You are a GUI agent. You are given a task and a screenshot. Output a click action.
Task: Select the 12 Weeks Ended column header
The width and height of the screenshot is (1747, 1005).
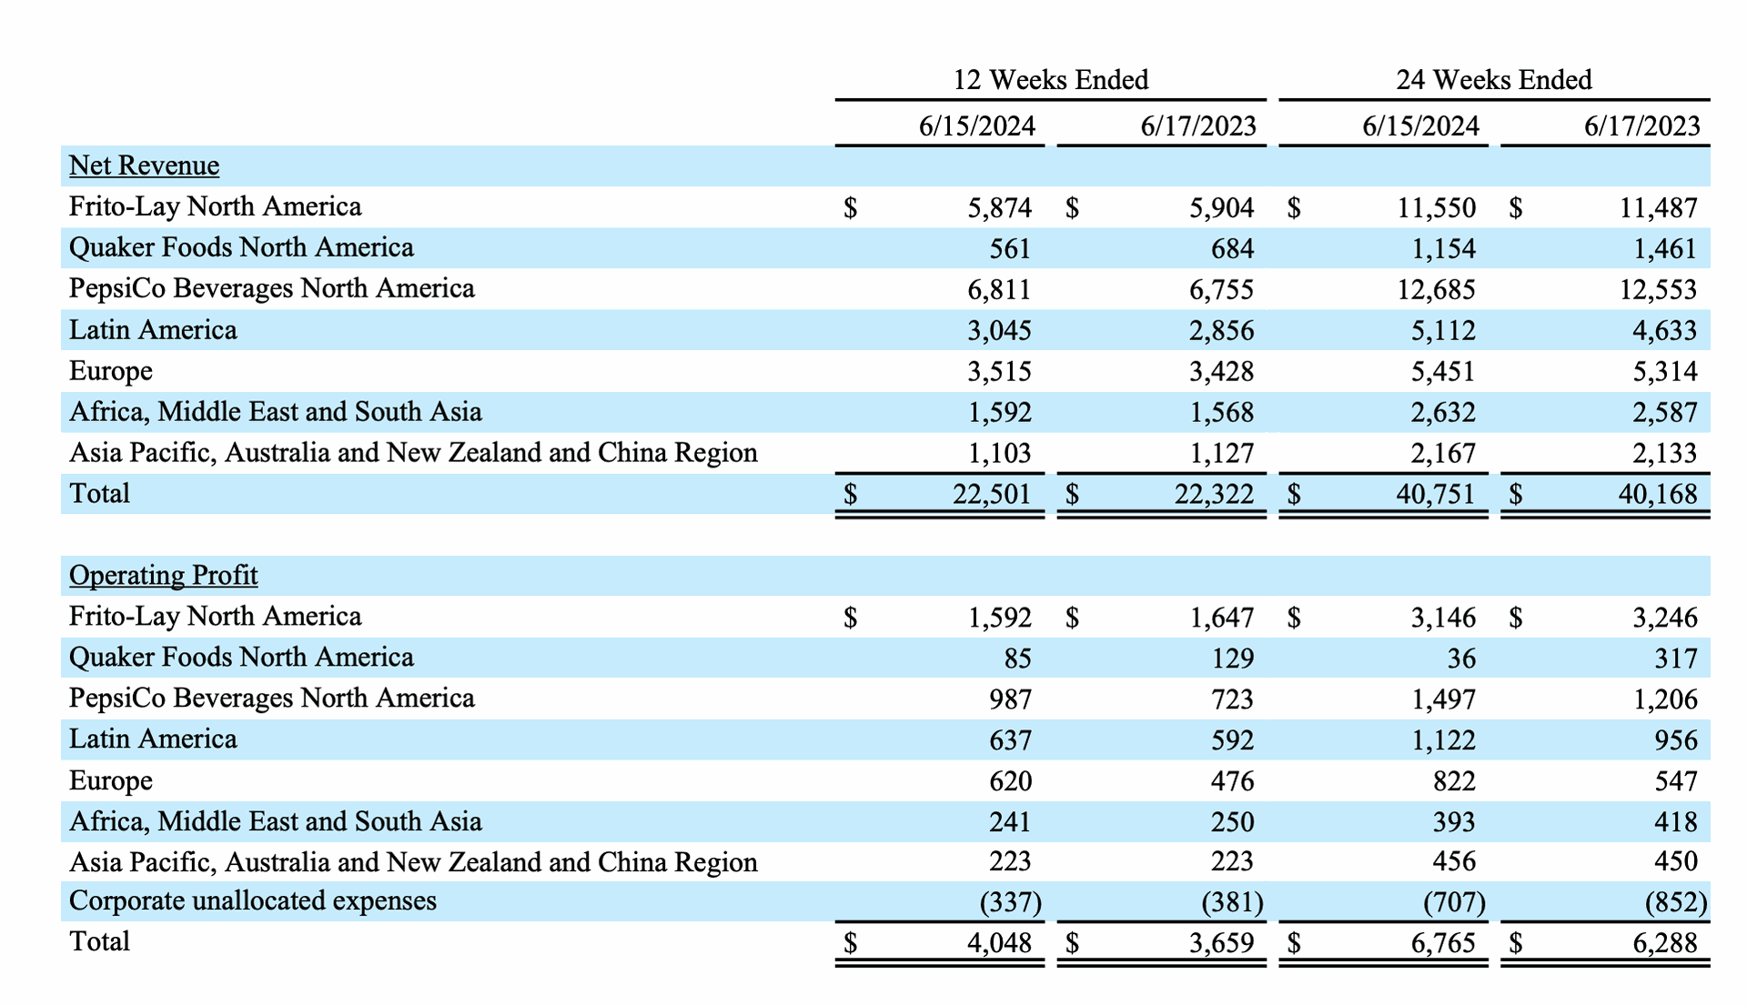click(1050, 80)
